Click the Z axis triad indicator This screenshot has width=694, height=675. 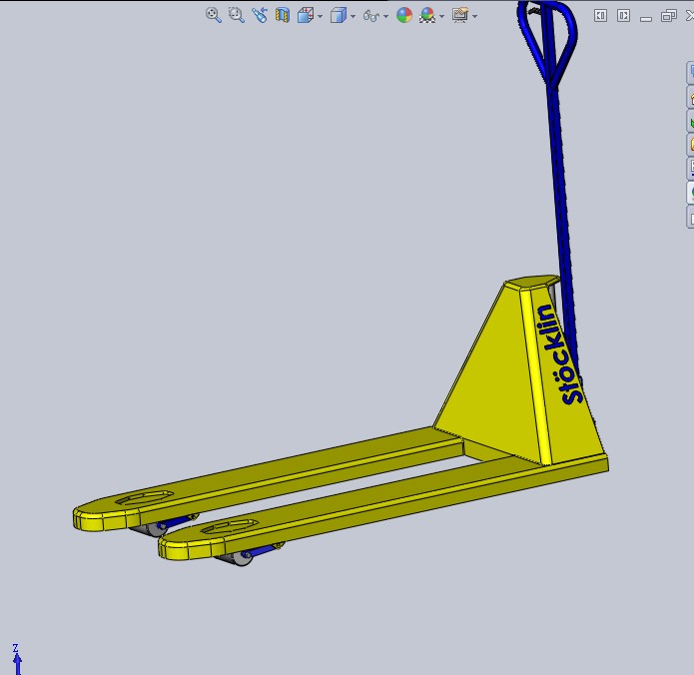pos(16,659)
